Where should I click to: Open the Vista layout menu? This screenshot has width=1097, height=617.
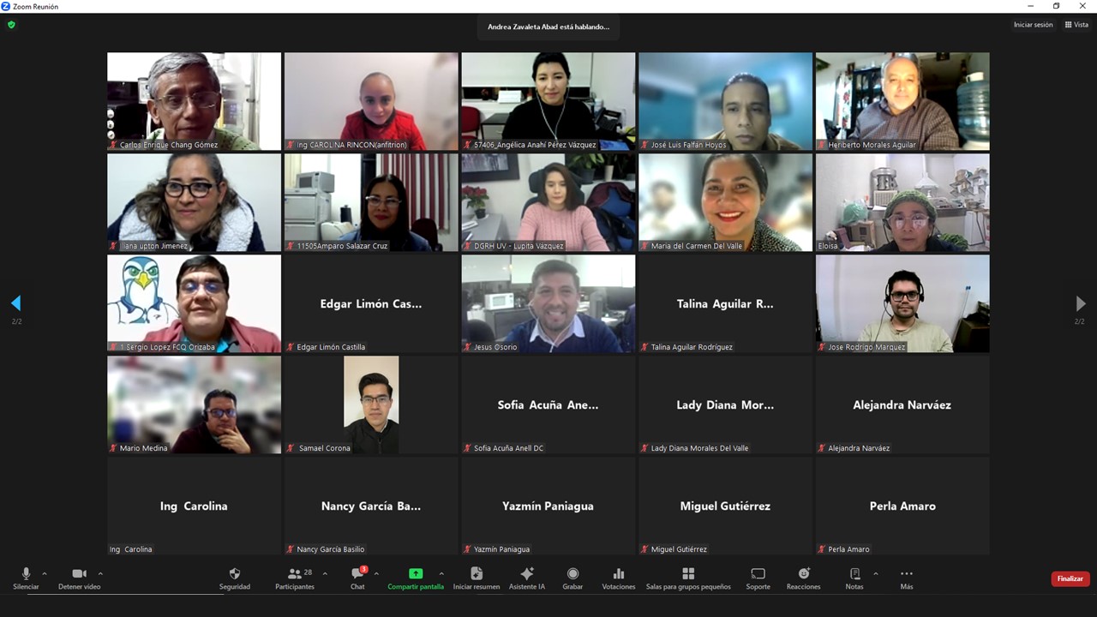(x=1076, y=25)
